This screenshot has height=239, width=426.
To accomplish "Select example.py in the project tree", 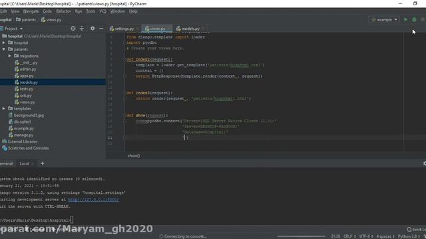I will (21, 128).
